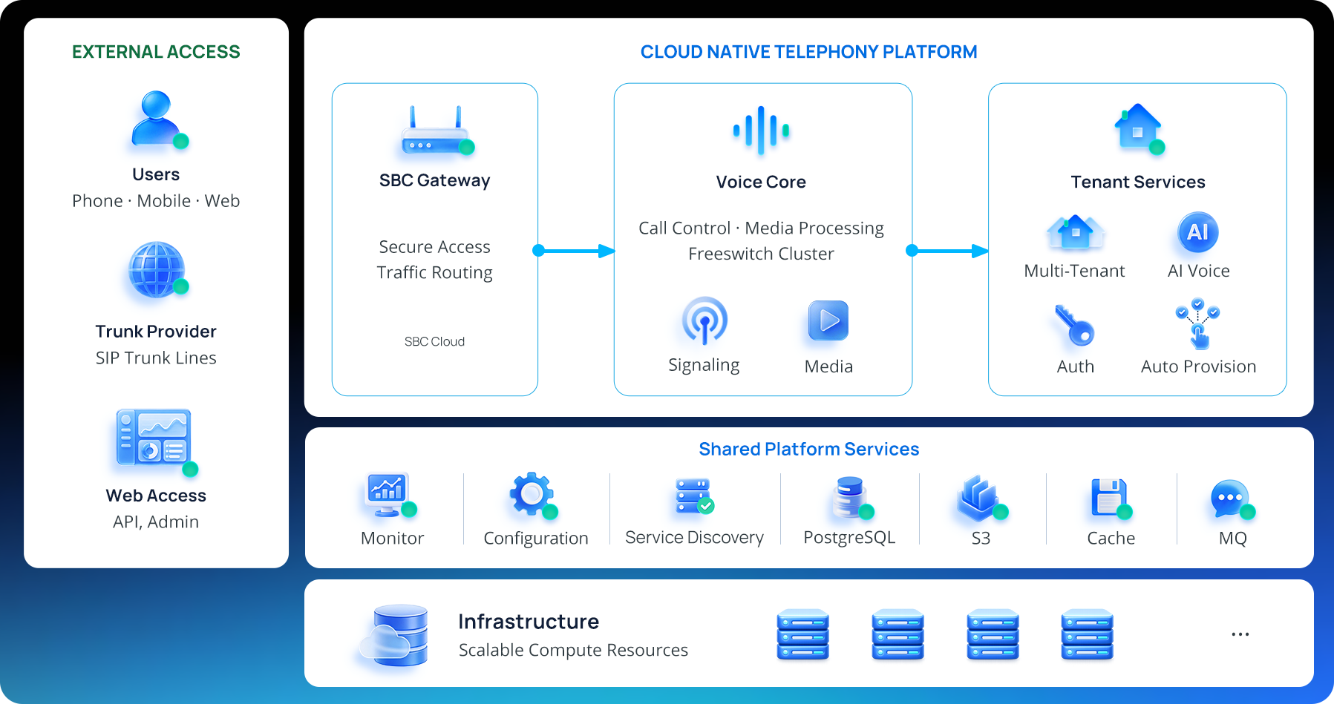The image size is (1334, 704).
Task: Click the Tenant Services house icon
Action: [1140, 128]
